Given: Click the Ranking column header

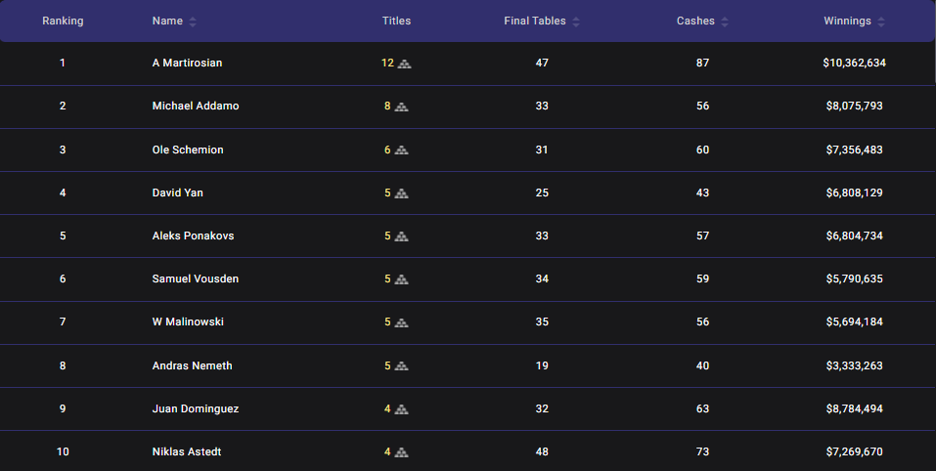Looking at the screenshot, I should tap(63, 21).
